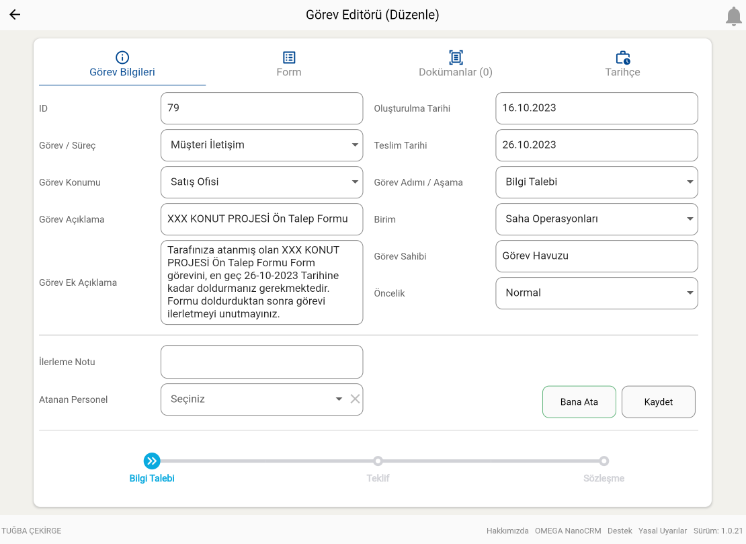The image size is (746, 544).
Task: Click the Kaydet button
Action: click(x=659, y=401)
